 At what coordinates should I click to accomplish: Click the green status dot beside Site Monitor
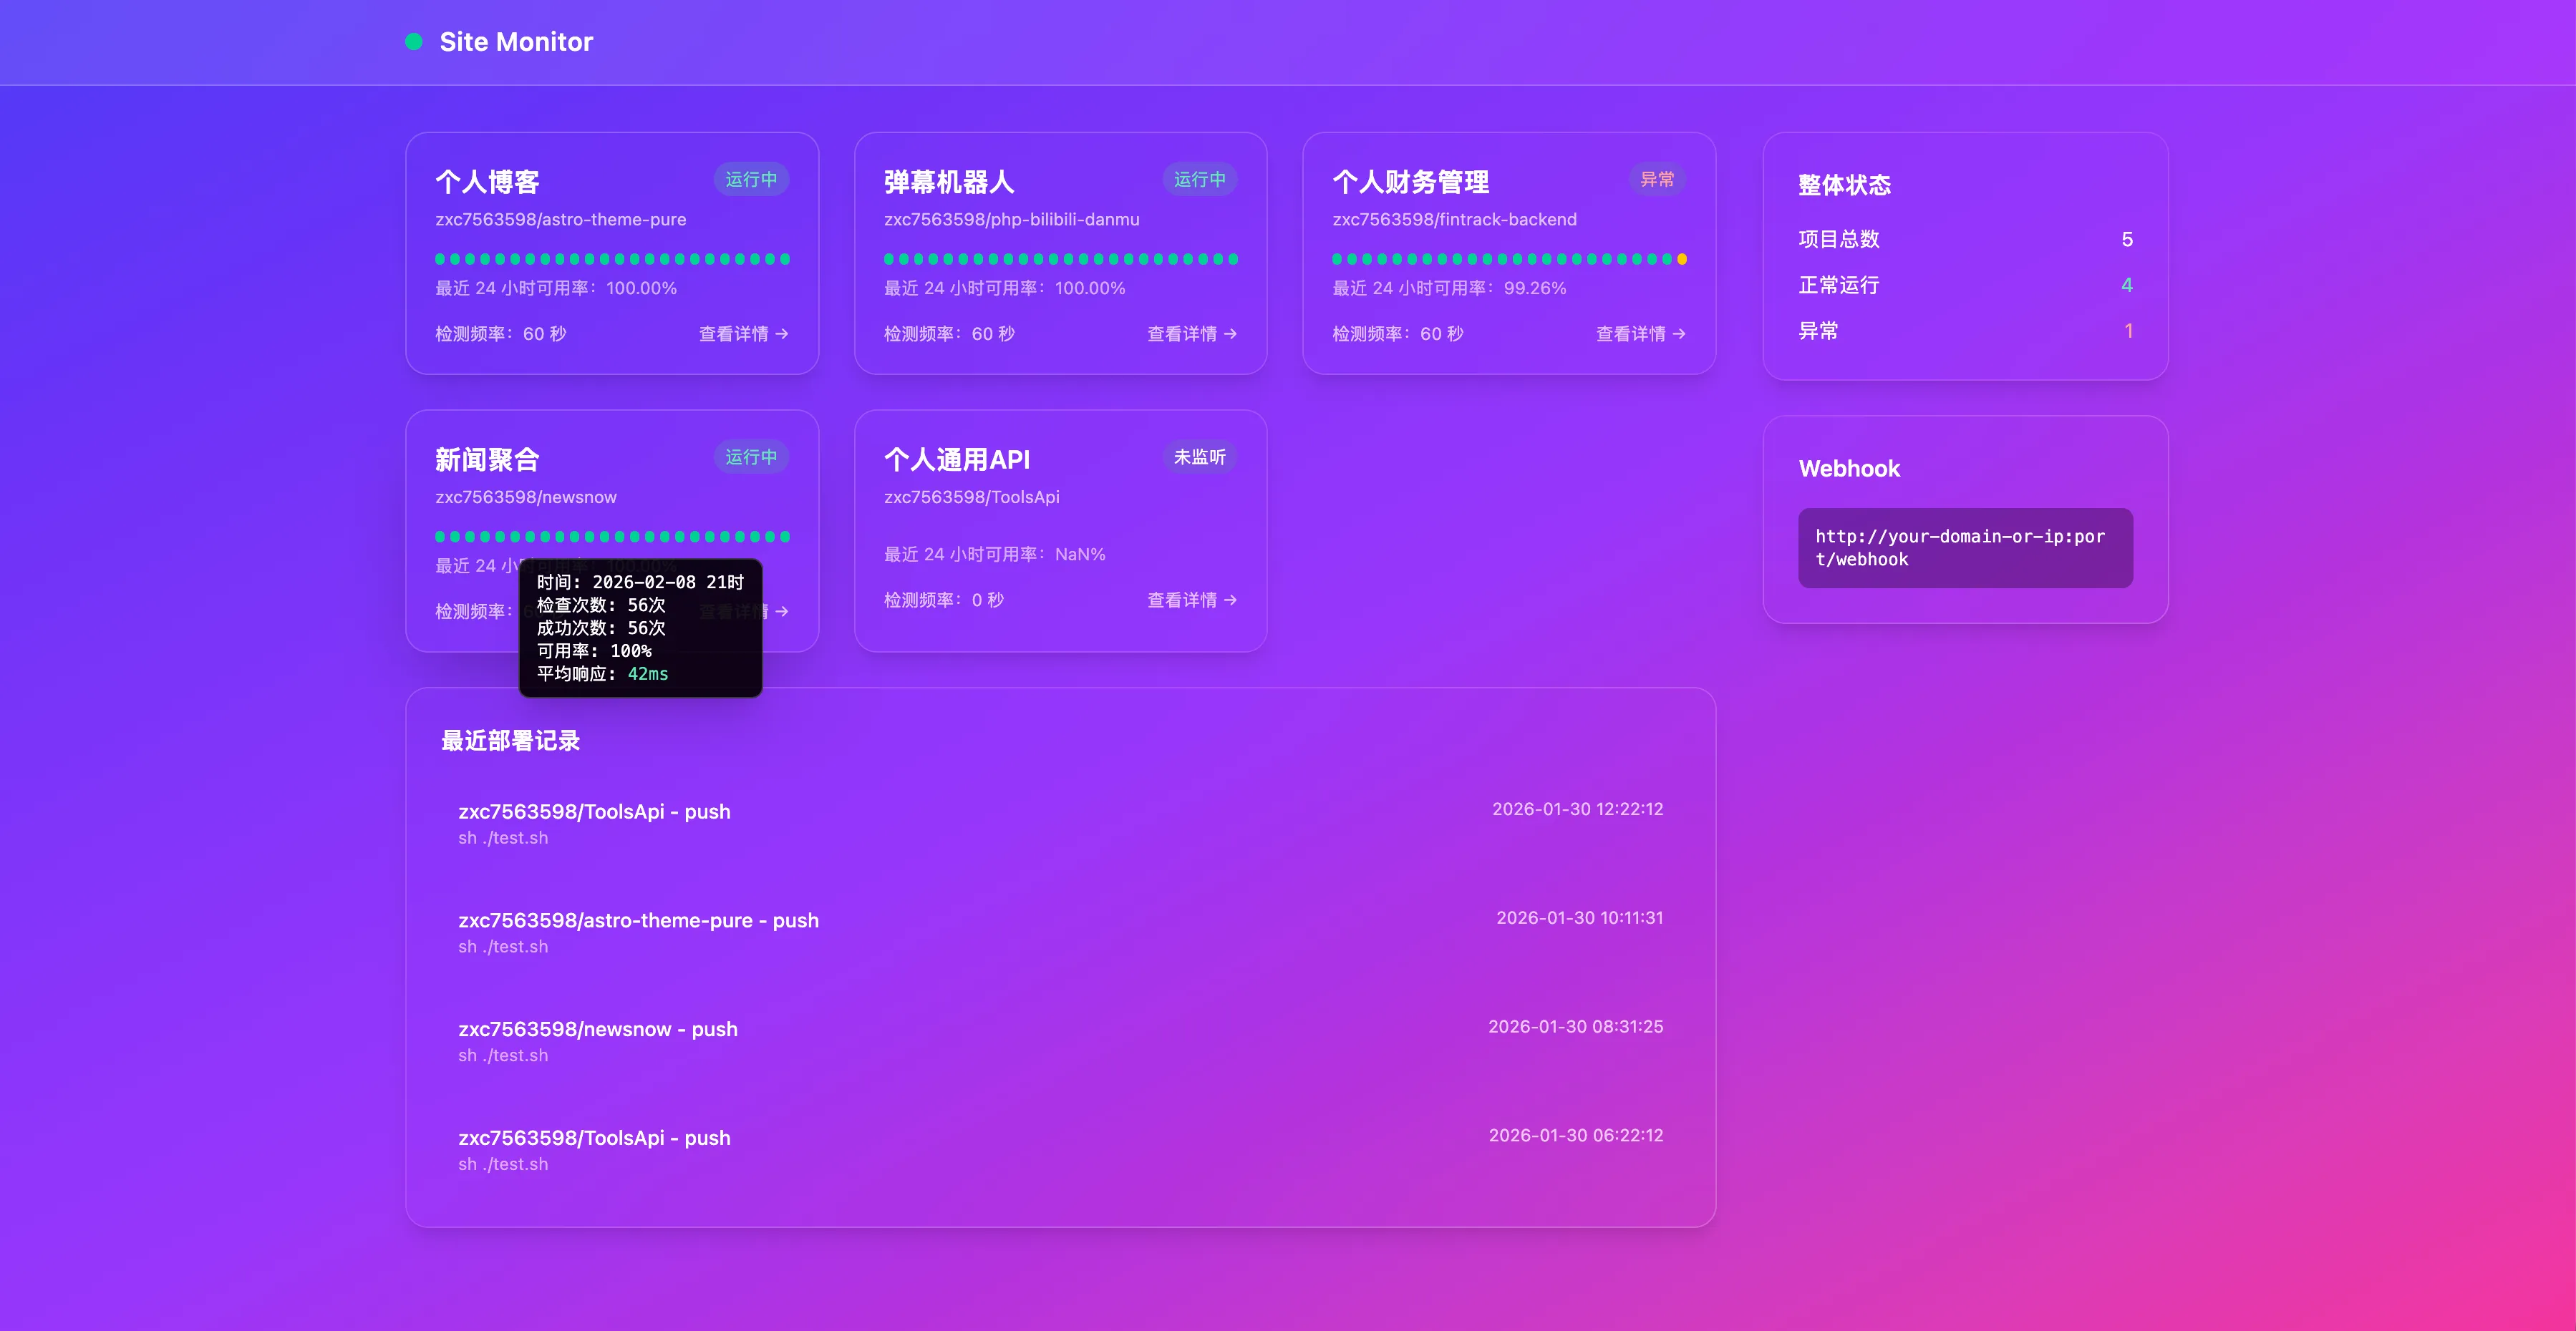tap(414, 42)
